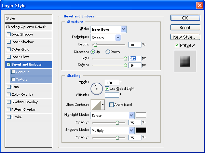Image resolution: width=205 pixels, height=153 pixels.
Task: Open the Drop Shadow settings row
Action: [x=28, y=34]
